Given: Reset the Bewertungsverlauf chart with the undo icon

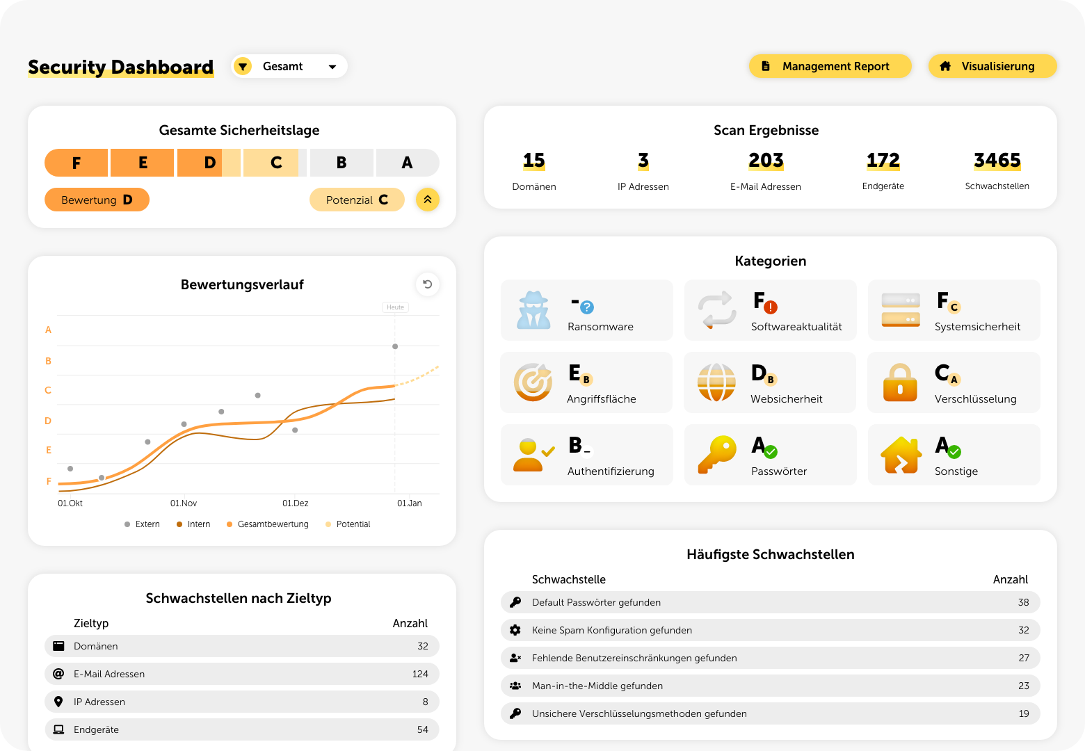Looking at the screenshot, I should point(428,284).
